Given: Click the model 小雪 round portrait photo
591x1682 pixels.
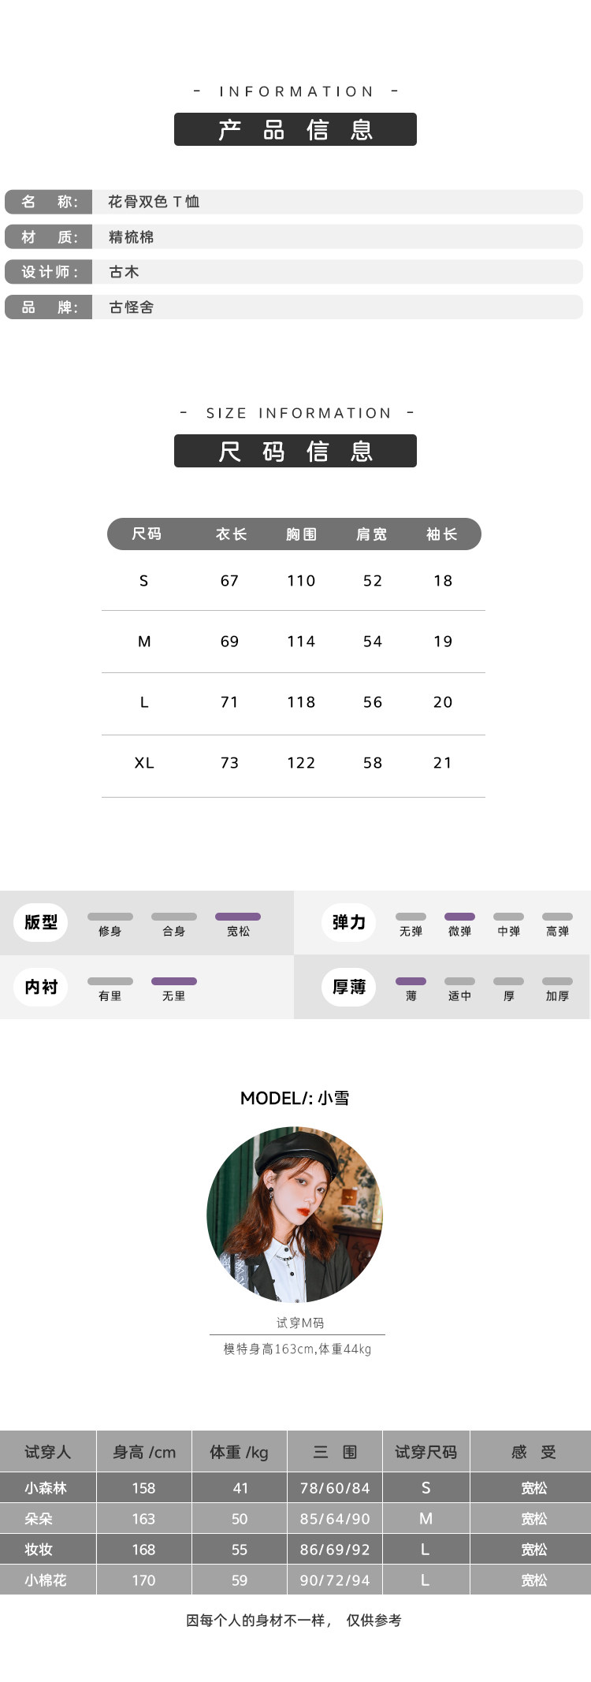Looking at the screenshot, I should point(295,1215).
